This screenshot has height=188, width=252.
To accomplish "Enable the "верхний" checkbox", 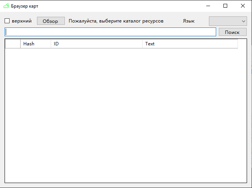I will 7,21.
